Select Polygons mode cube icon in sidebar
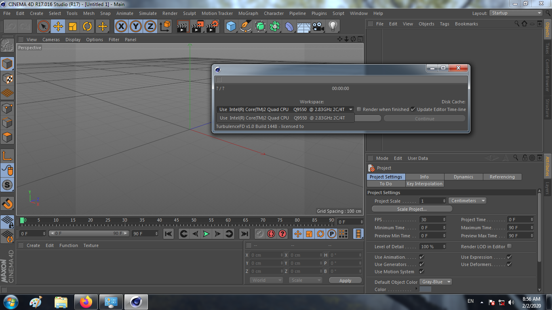Viewport: 552px width, 310px height. coord(7,137)
